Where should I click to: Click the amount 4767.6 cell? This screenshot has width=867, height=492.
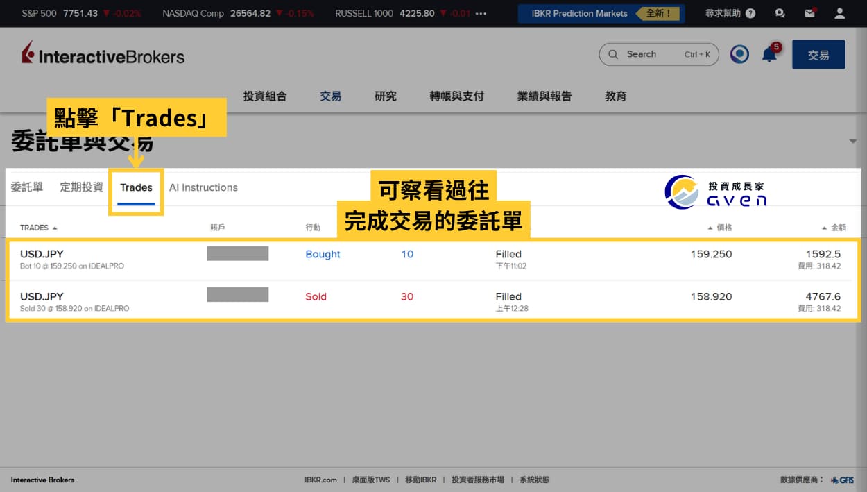point(823,296)
